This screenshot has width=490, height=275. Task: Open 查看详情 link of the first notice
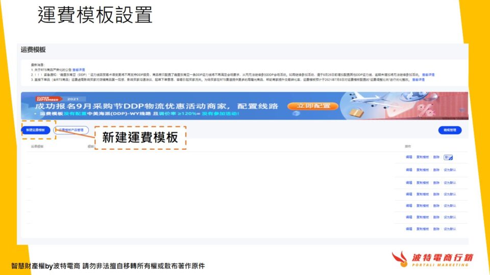[78, 69]
